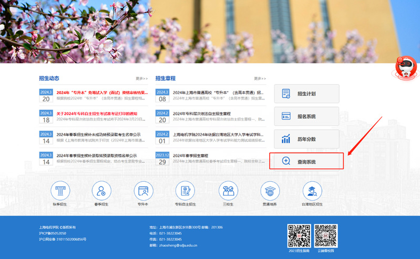420x259 pixels.
Task: Select the 专升本 icon
Action: (x=144, y=190)
